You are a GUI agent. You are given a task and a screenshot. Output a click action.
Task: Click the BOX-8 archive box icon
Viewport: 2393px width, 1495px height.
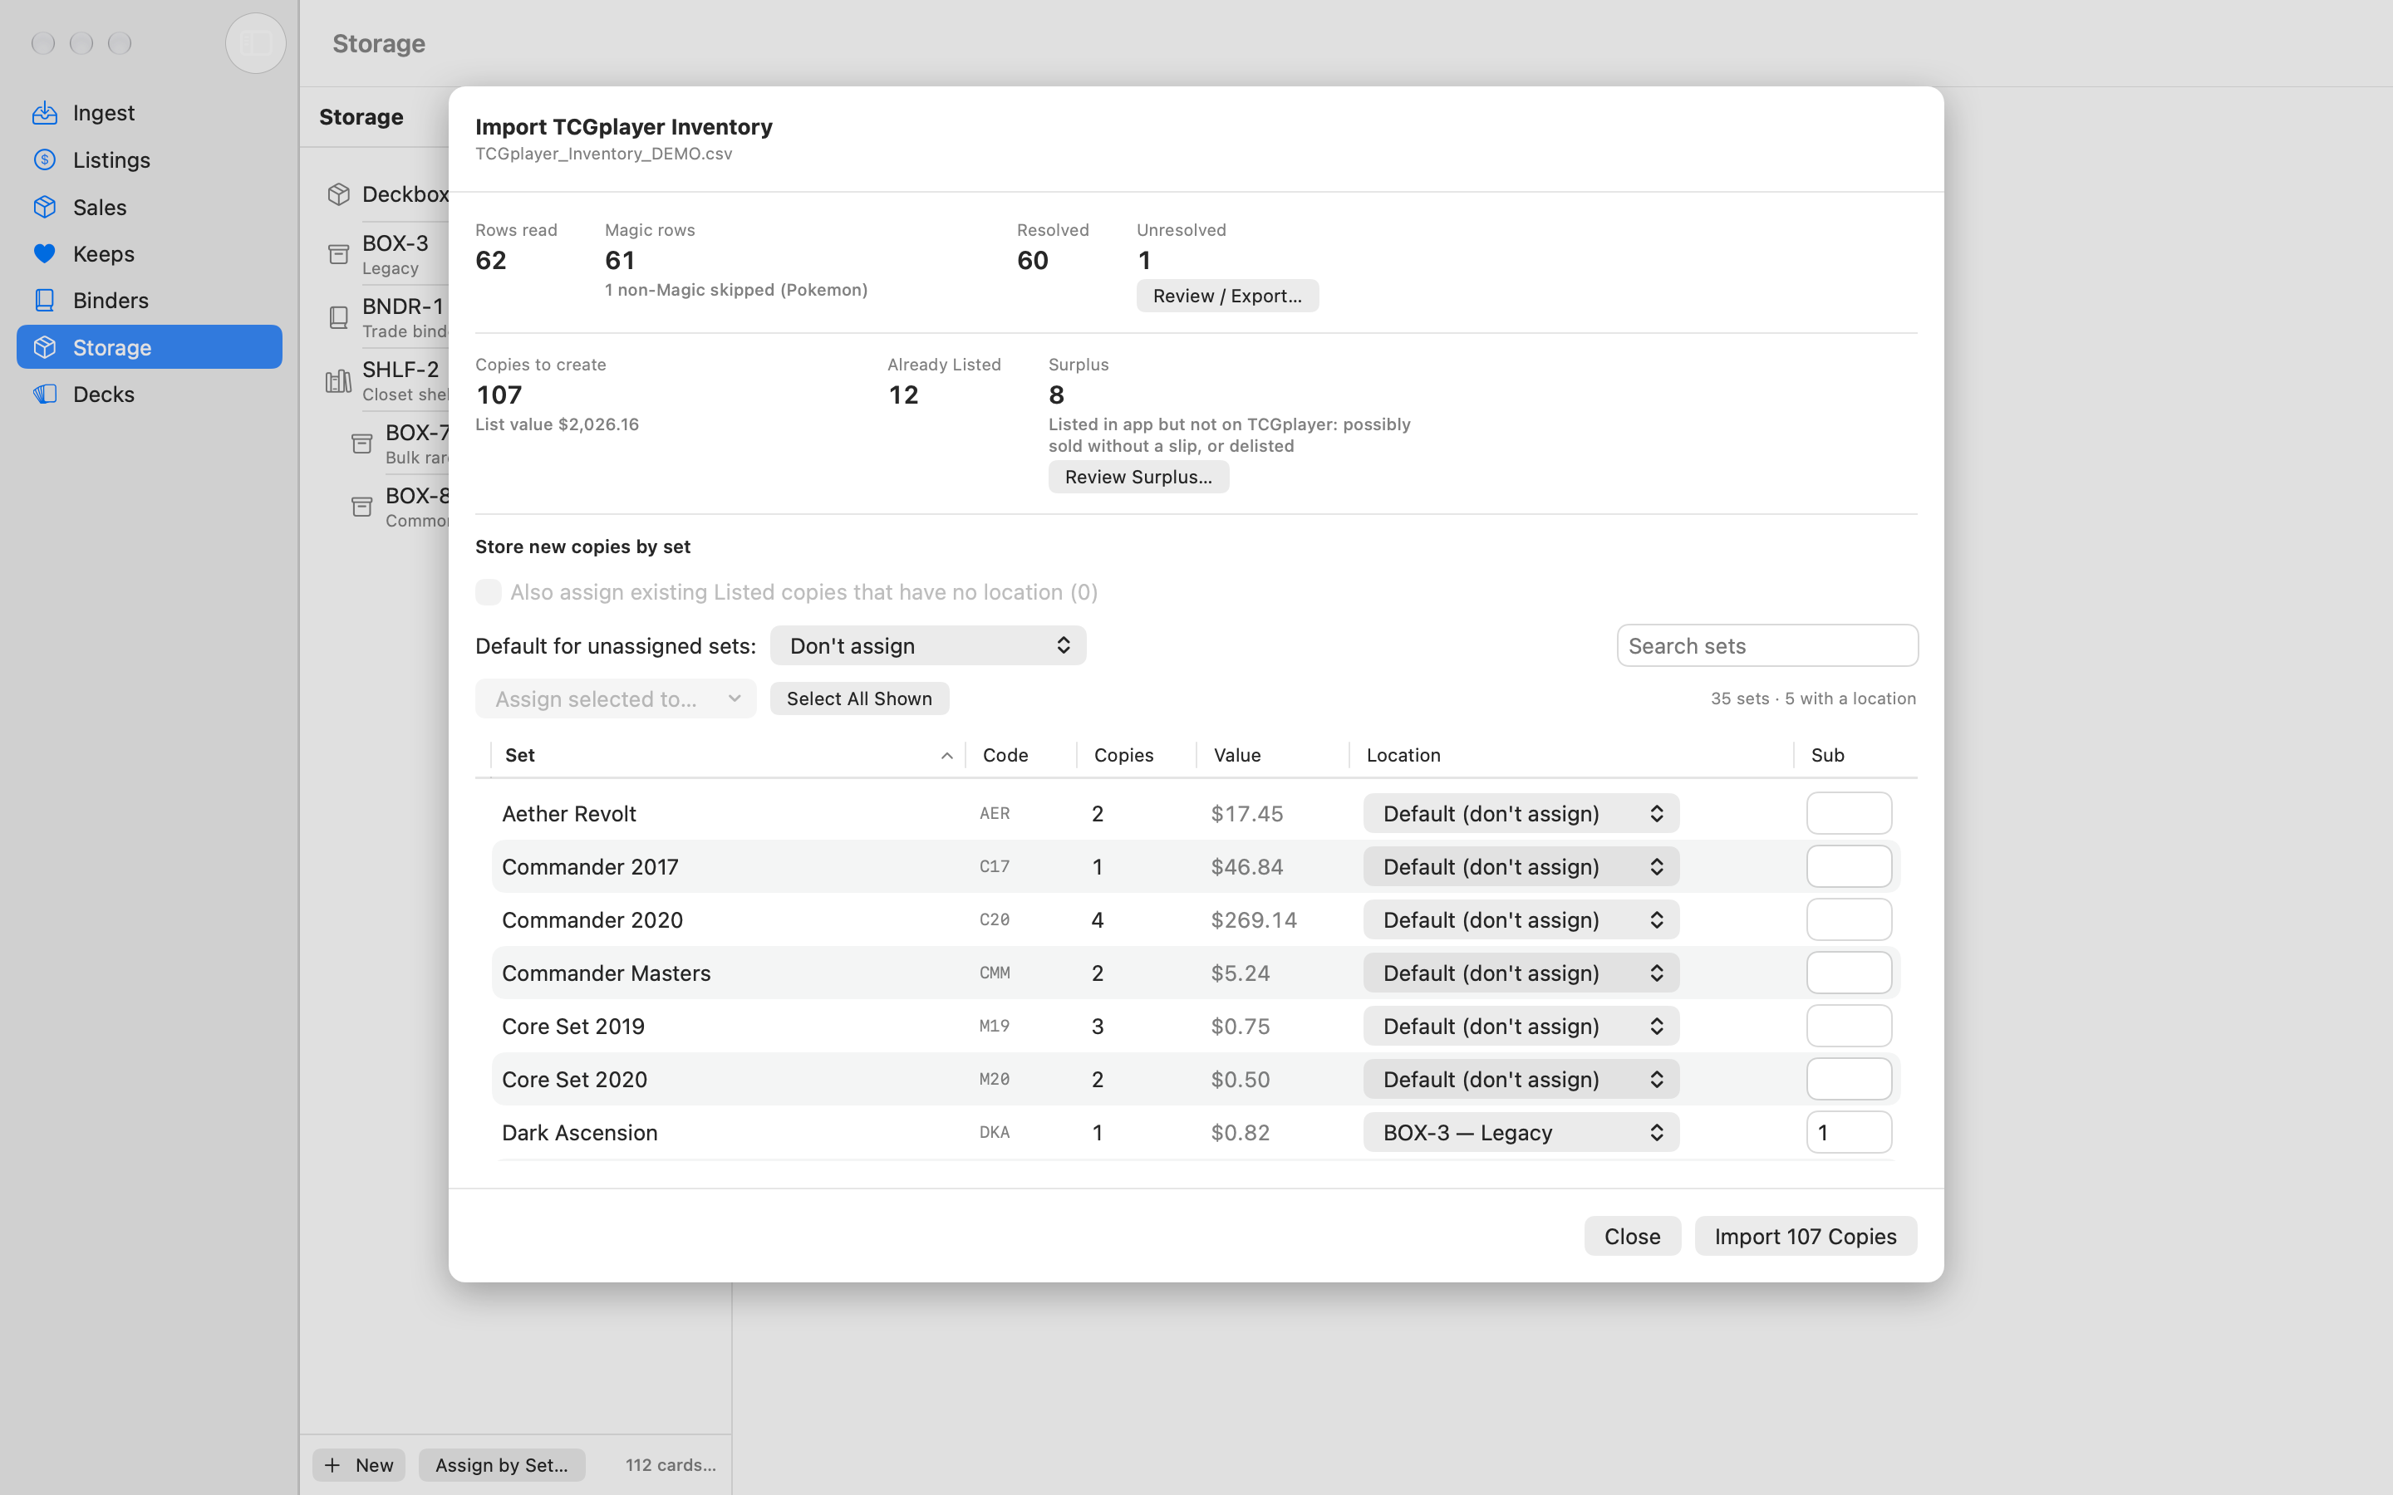click(362, 507)
